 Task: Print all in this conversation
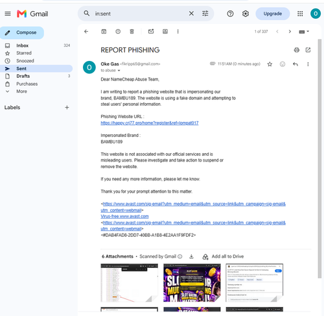(297, 50)
